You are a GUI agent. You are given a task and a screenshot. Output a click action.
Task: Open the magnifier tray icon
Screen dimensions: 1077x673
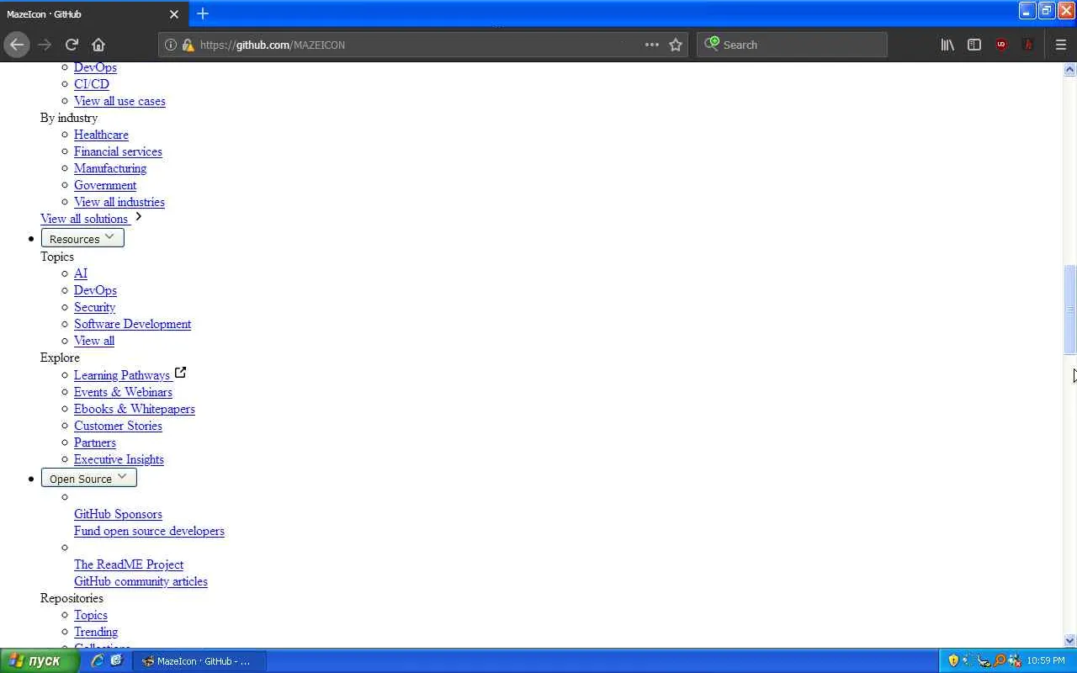click(x=1000, y=661)
